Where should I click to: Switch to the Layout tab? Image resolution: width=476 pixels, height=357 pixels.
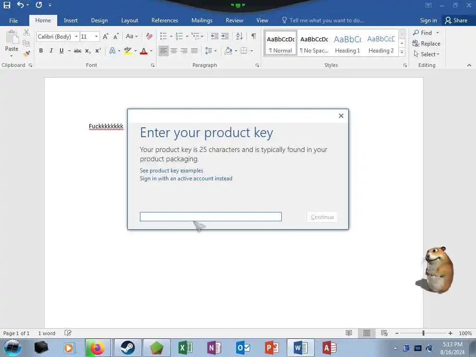[130, 20]
